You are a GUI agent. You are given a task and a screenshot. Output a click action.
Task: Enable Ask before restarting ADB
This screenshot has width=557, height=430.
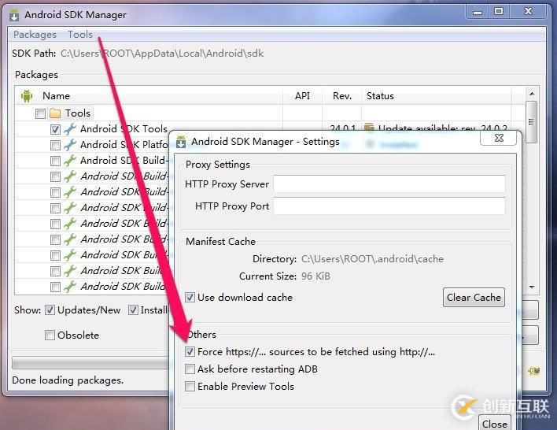click(x=190, y=369)
